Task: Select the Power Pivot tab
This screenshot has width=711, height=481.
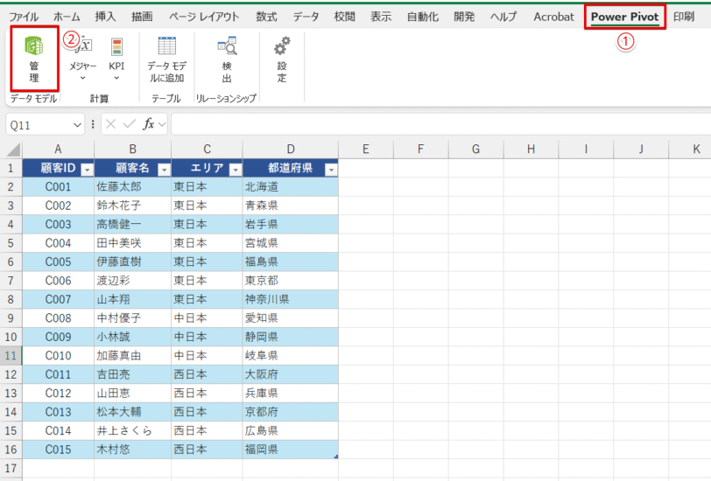Action: [624, 17]
